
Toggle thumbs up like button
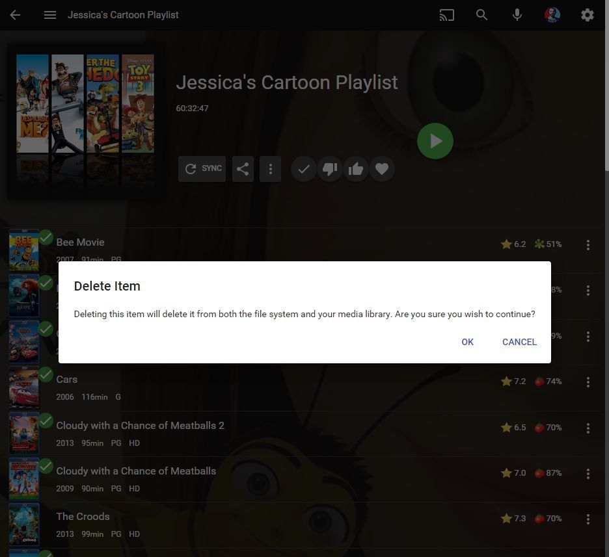point(356,169)
